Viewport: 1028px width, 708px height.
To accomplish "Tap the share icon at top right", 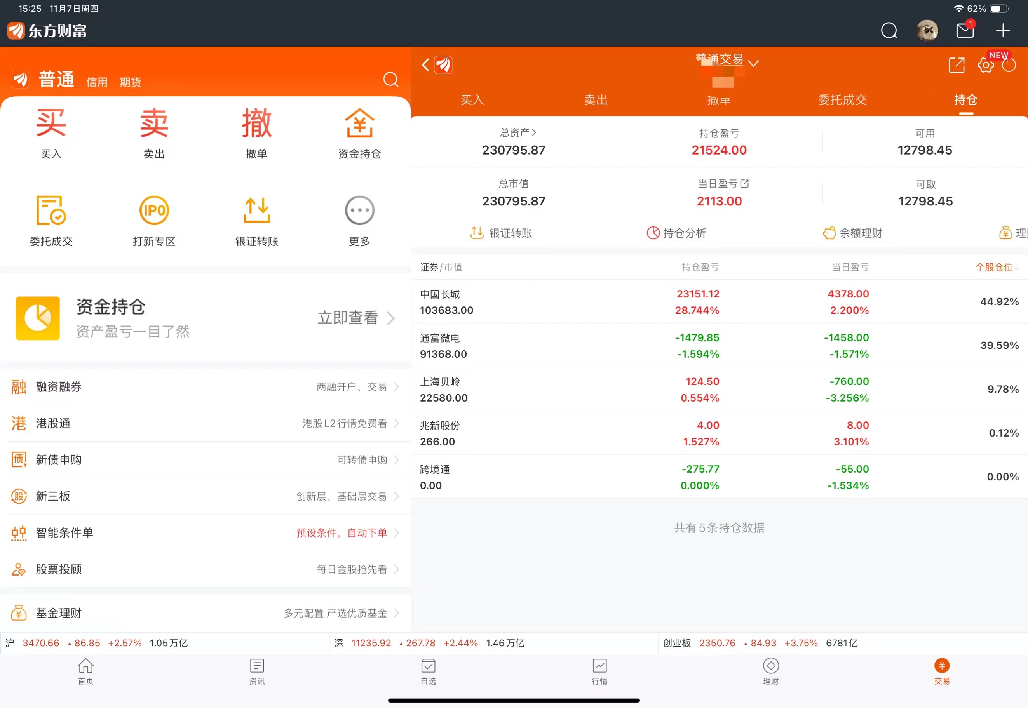I will pyautogui.click(x=957, y=65).
